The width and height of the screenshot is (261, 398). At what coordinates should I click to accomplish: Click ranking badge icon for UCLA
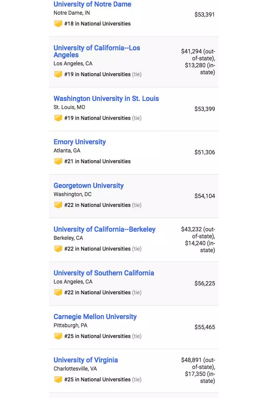pyautogui.click(x=58, y=74)
